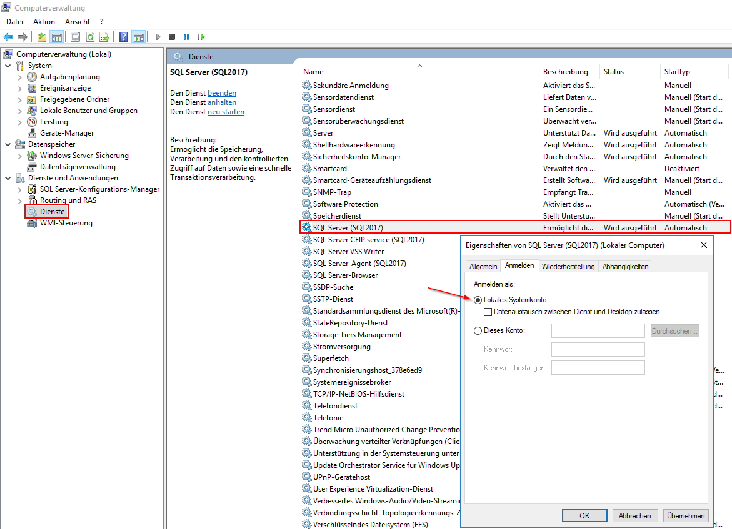Open Help with the question mark icon
732x529 pixels.
[x=123, y=37]
